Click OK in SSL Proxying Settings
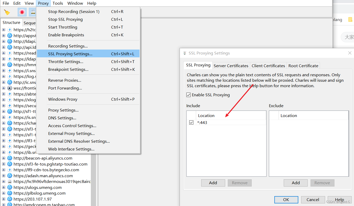Screen dimensions: 354x206 [286, 200]
